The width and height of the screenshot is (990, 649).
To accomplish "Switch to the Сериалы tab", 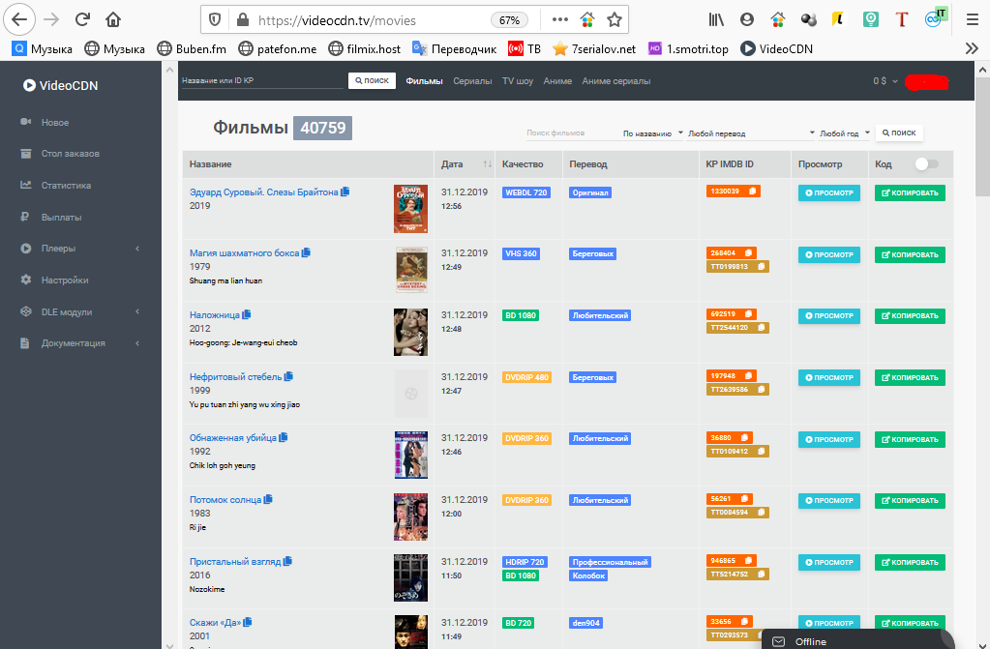I will click(472, 81).
